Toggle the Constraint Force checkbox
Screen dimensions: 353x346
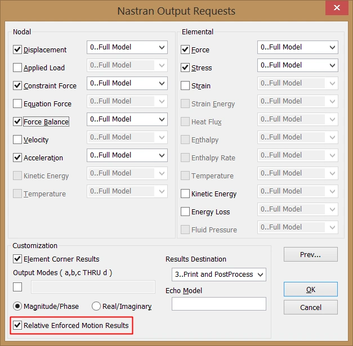(x=17, y=86)
